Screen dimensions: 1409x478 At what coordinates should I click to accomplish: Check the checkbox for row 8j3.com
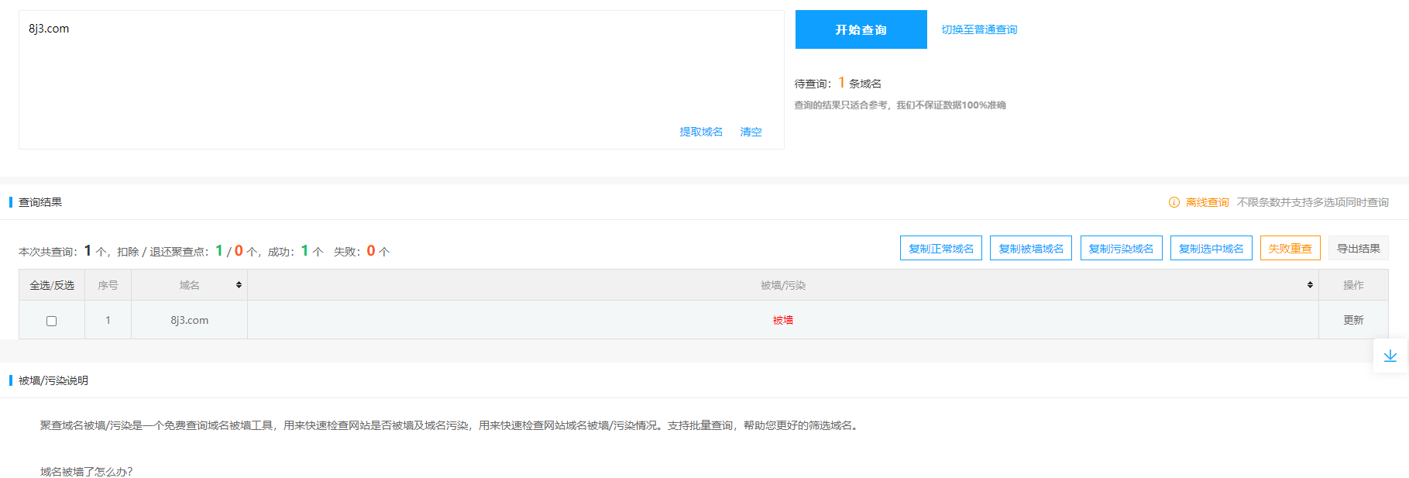tap(52, 321)
